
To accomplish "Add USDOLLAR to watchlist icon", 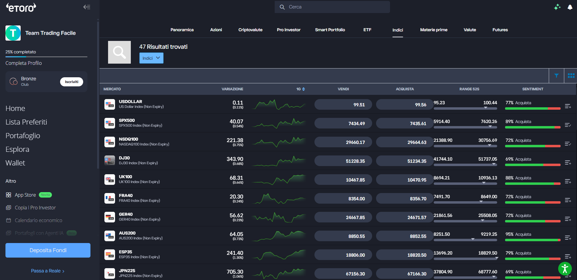I will click(568, 106).
